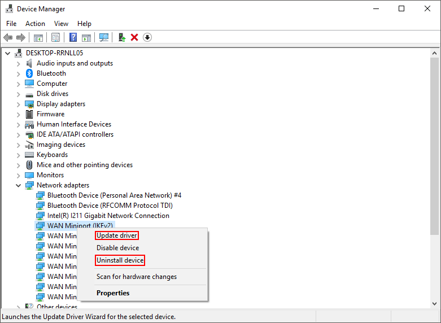Viewport: 441px width, 323px height.
Task: Select WAN Miniport (IKEv2) device
Action: coord(80,225)
